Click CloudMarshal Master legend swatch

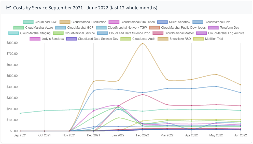(158, 33)
